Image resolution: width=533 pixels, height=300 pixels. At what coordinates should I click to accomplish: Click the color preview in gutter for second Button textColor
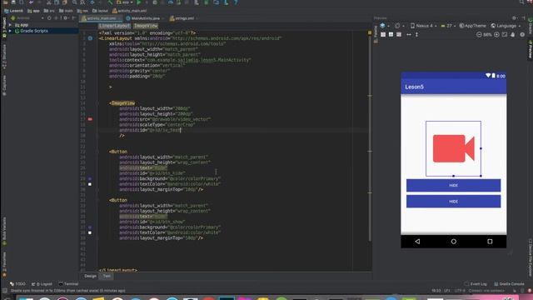coord(90,233)
